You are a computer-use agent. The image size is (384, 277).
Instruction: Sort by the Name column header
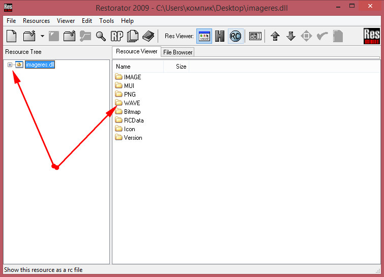(x=138, y=67)
